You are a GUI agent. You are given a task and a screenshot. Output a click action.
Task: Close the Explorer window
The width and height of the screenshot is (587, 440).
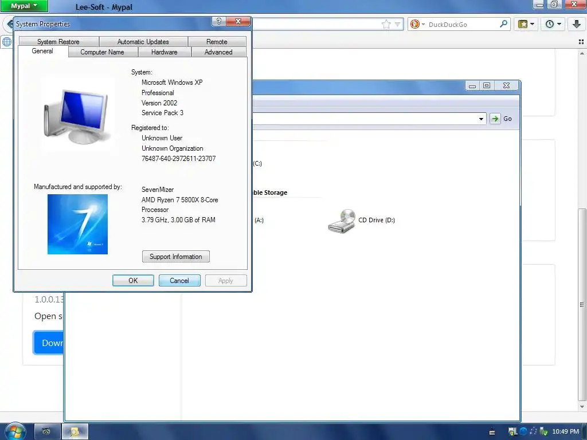coord(507,86)
